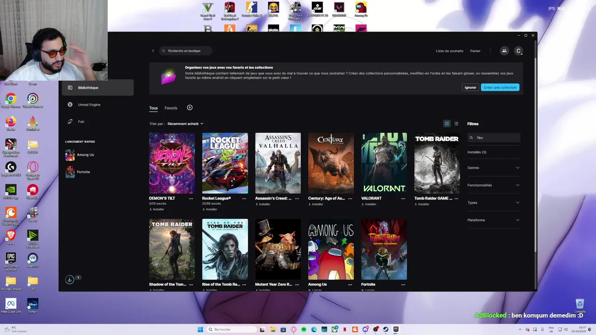Expand the Fonctionnalités filter
Viewport: 596px width, 335px height.
pyautogui.click(x=494, y=185)
